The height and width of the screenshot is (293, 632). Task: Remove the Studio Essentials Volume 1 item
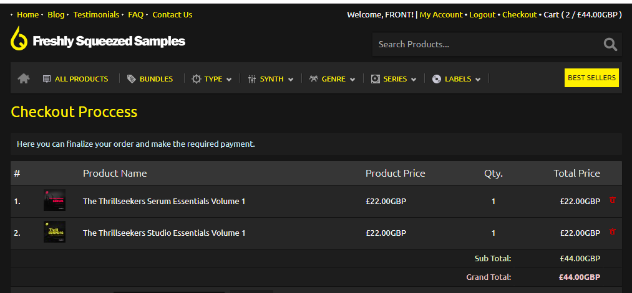pos(612,232)
